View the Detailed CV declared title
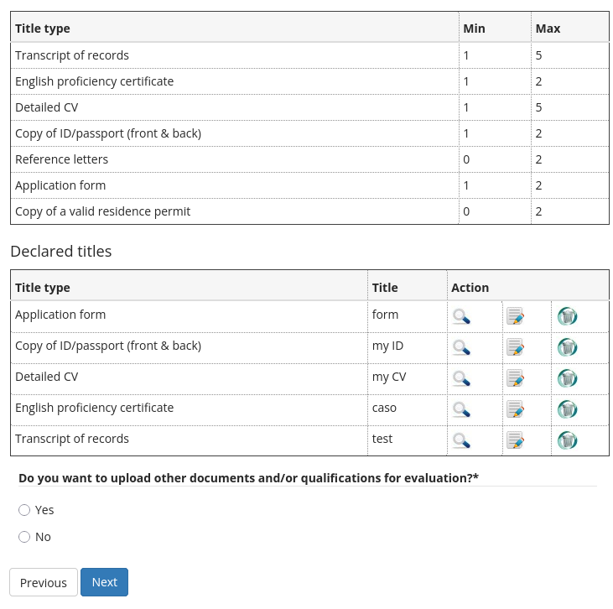 461,378
